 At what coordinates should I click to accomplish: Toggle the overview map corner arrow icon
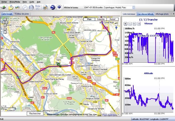(118, 115)
